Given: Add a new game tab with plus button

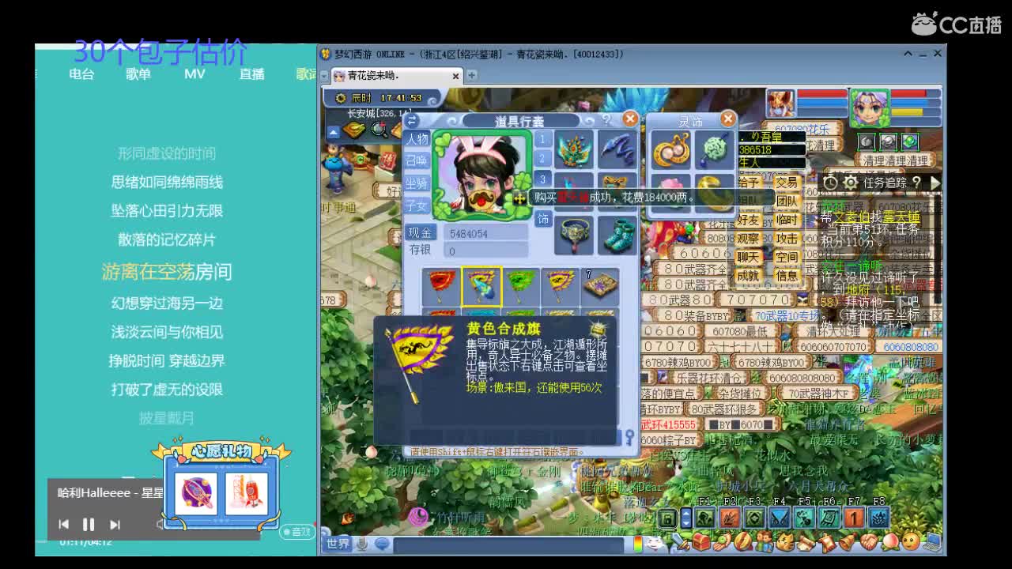Looking at the screenshot, I should 472,75.
